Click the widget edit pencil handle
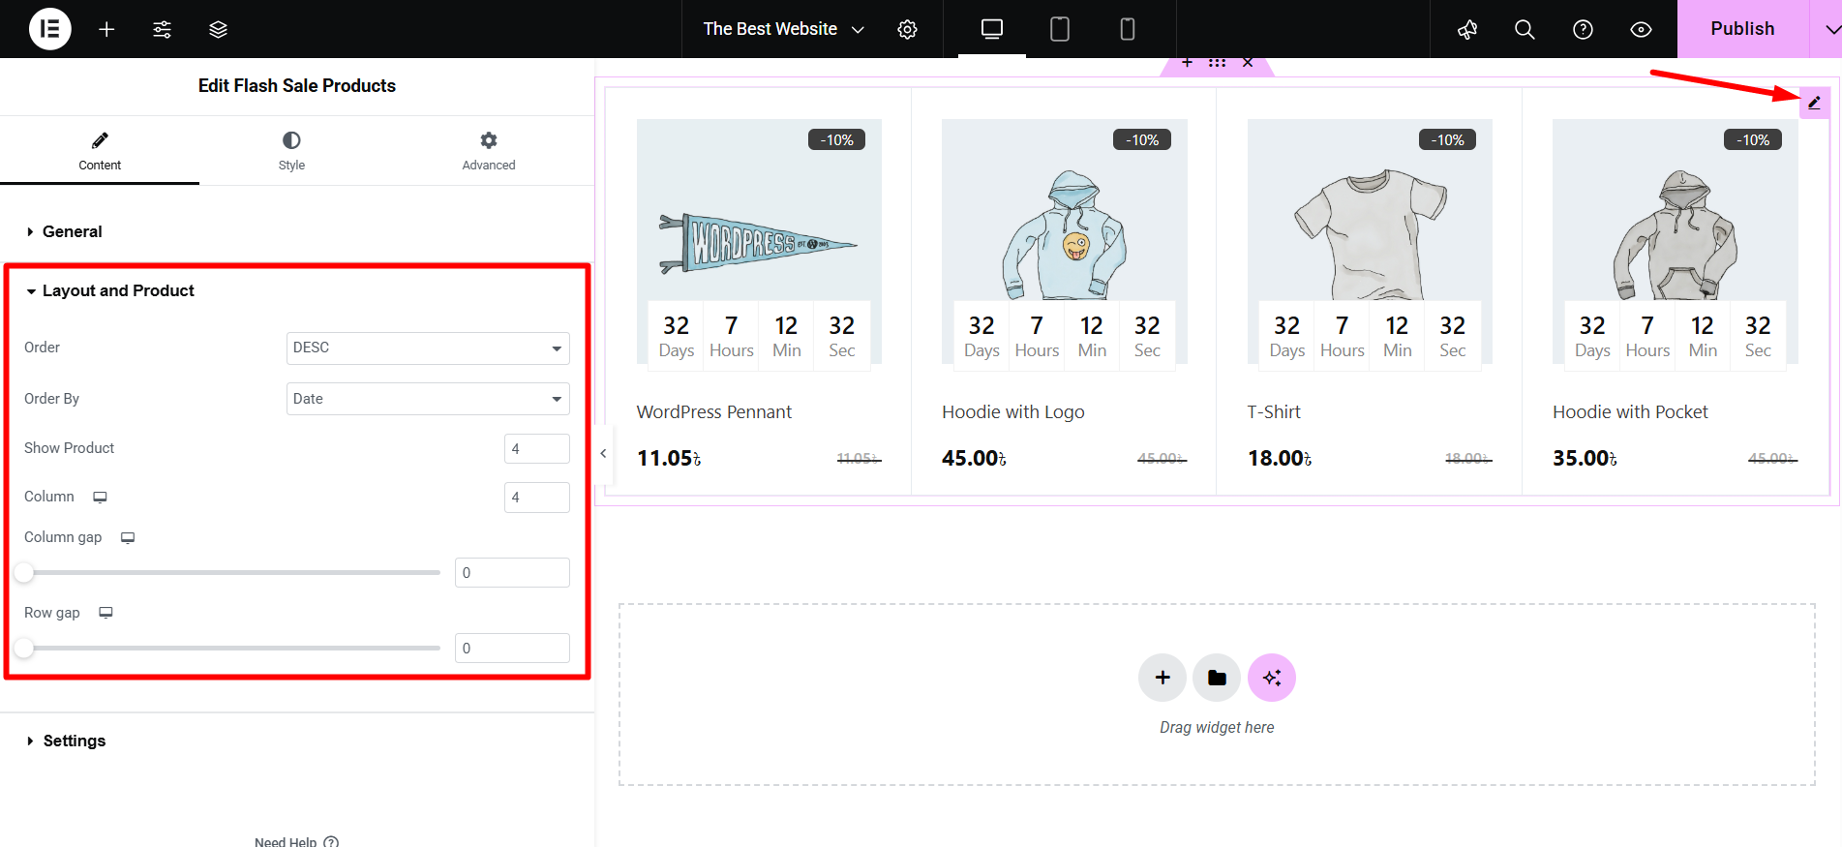Viewport: 1842px width, 847px height. 1814,103
